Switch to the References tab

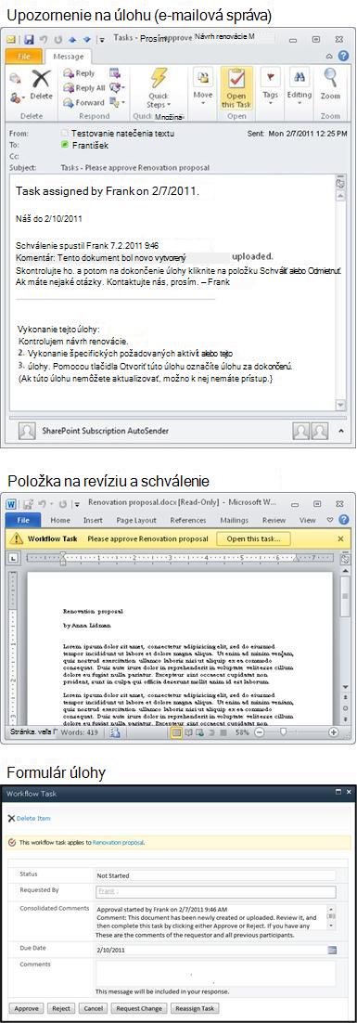tap(188, 520)
